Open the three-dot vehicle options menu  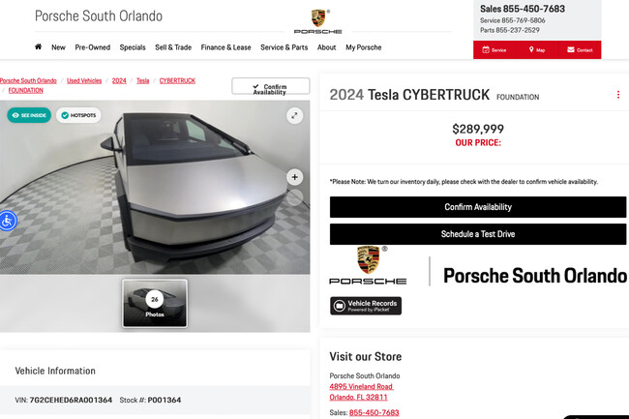(x=618, y=95)
